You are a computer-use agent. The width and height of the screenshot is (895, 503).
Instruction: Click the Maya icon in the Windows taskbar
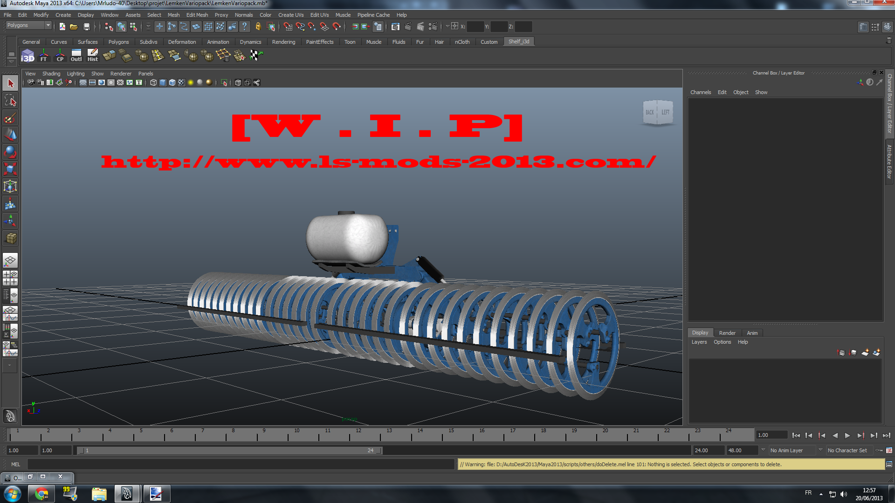[127, 494]
